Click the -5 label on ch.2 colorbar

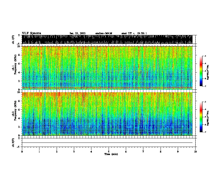coord(205,117)
